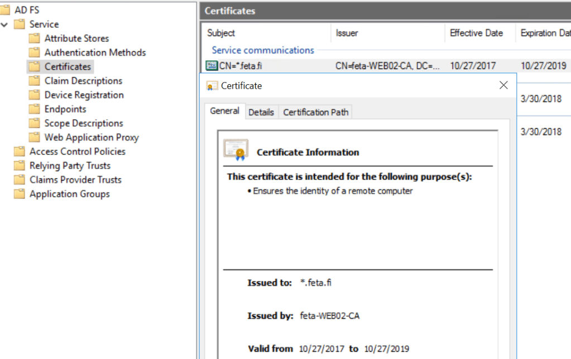The height and width of the screenshot is (359, 571).
Task: Sort by the Issuer column header
Action: point(347,33)
